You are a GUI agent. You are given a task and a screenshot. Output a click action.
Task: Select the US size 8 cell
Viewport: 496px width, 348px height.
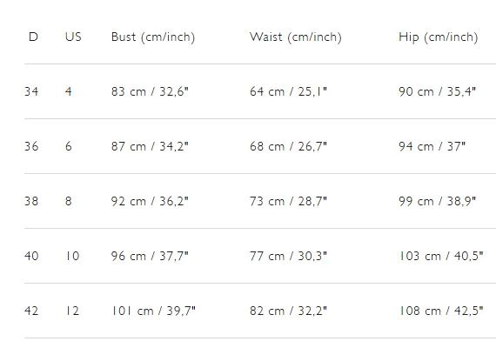pos(69,201)
